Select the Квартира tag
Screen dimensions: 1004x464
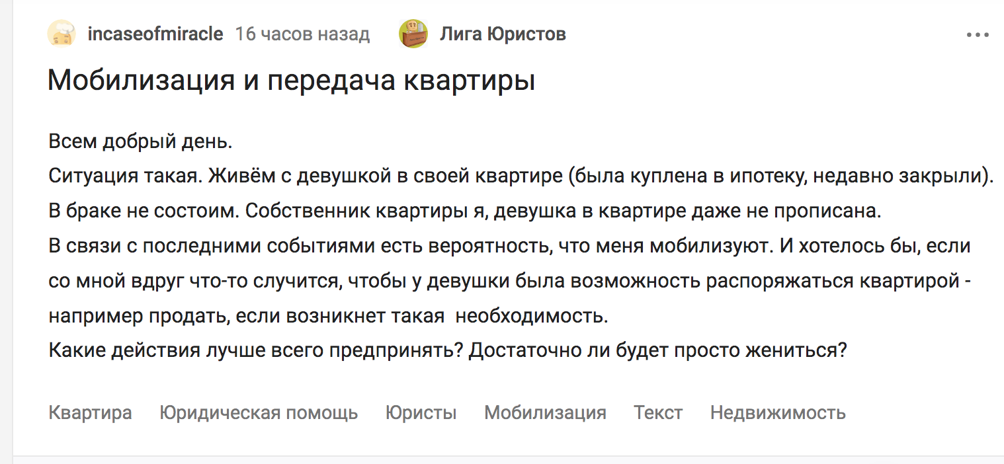[90, 412]
